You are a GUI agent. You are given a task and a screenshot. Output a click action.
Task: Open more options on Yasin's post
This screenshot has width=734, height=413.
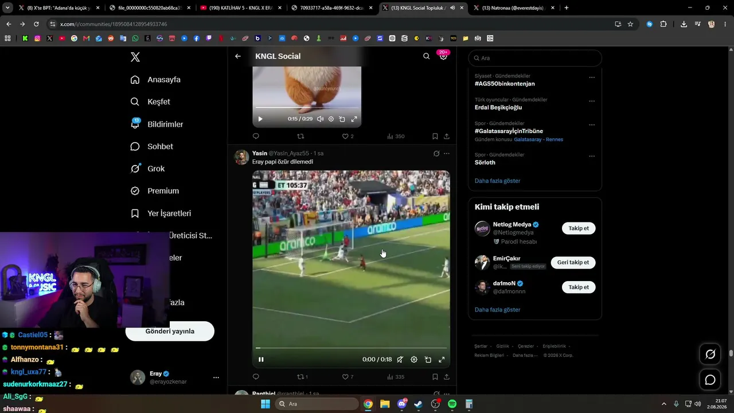(x=447, y=154)
